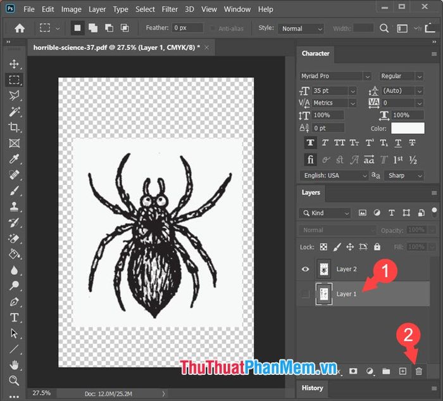Select the Crop tool
The height and width of the screenshot is (401, 443).
coord(14,127)
